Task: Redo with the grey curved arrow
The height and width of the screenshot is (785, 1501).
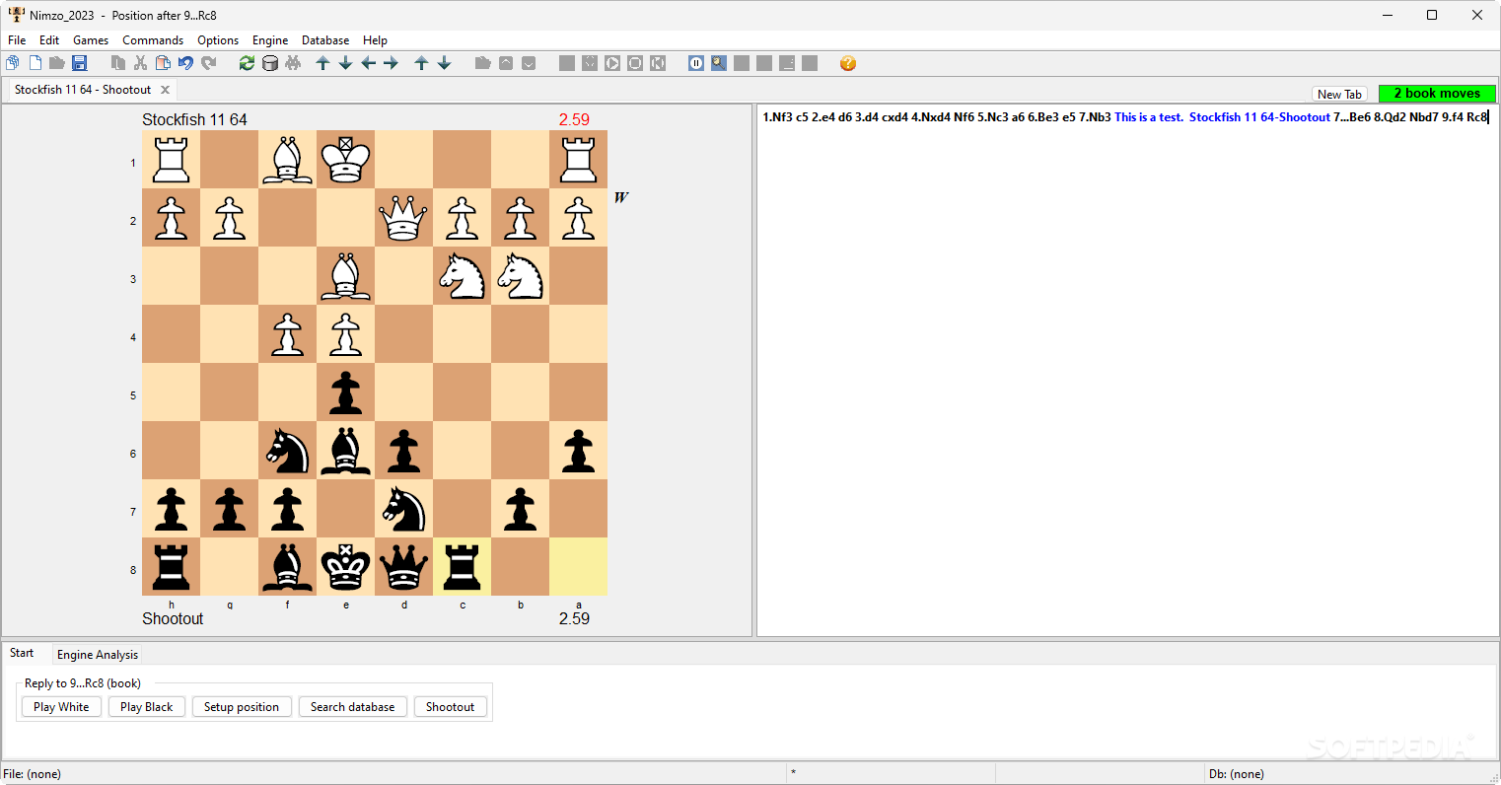Action: (x=208, y=63)
